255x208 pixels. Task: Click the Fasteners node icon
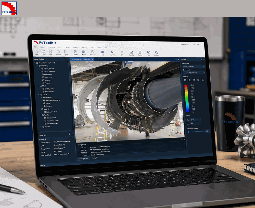coord(43,83)
